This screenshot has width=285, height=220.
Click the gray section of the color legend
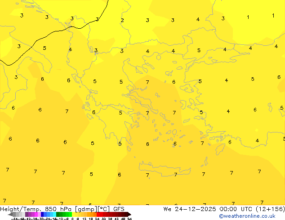point(19,214)
